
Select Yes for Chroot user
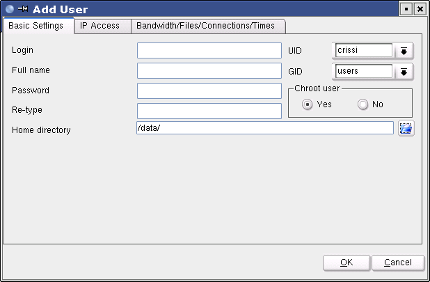307,104
